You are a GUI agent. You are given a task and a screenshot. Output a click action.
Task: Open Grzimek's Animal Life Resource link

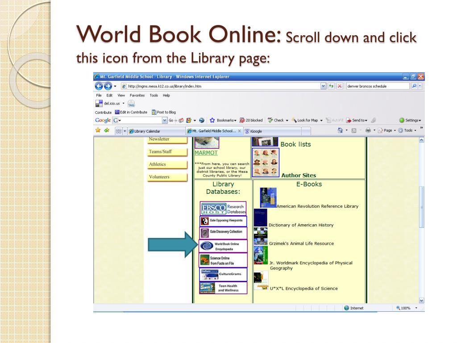click(x=301, y=243)
